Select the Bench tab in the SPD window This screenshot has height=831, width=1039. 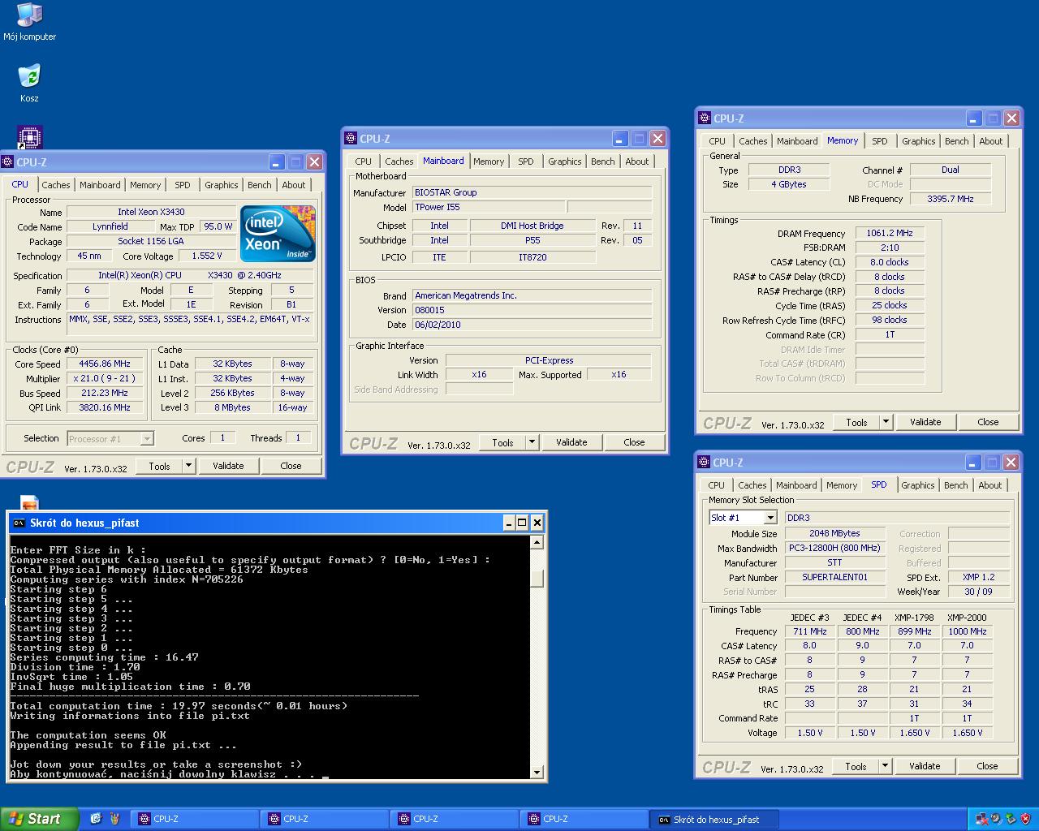click(x=956, y=485)
